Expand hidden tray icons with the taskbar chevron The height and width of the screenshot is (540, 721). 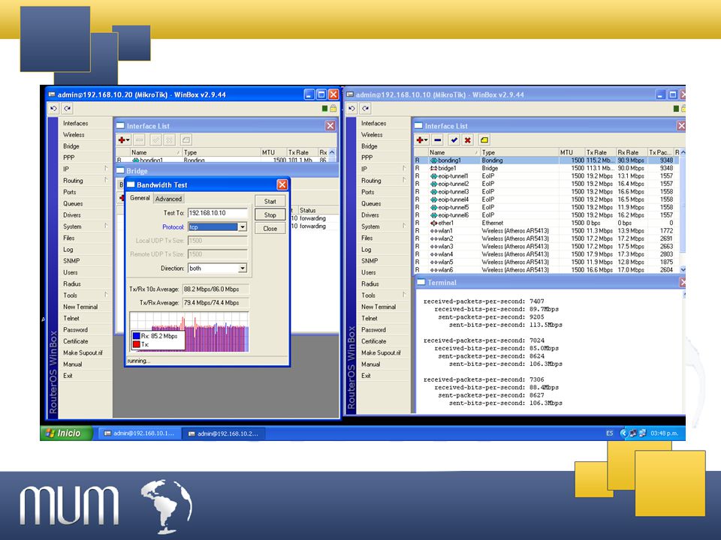[623, 433]
